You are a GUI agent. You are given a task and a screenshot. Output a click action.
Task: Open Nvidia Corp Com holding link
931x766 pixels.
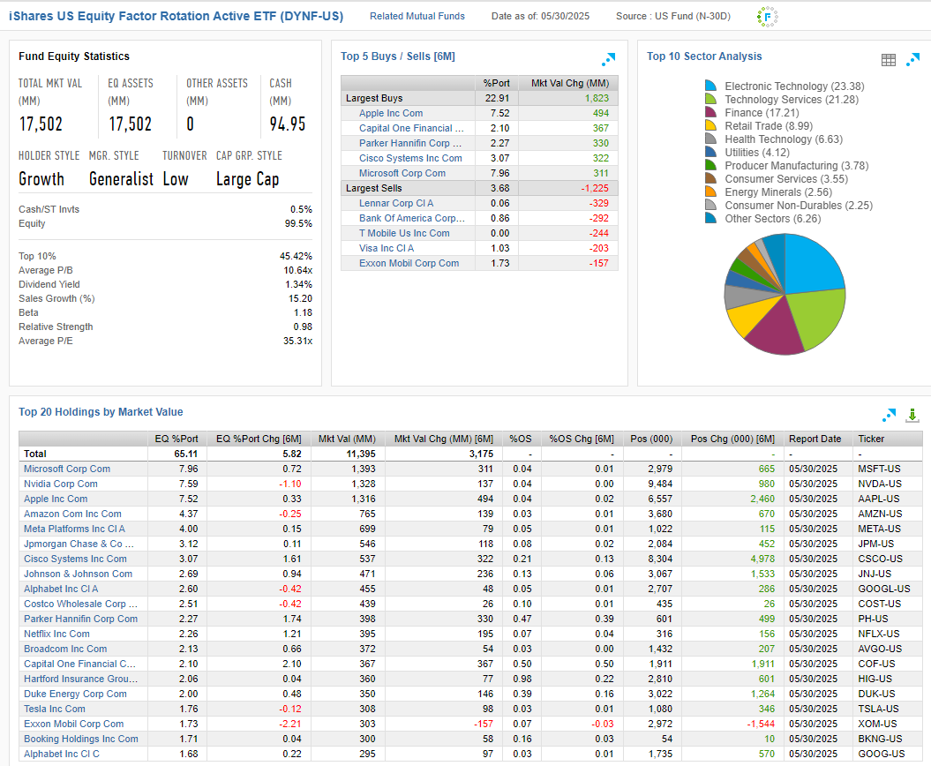(x=61, y=484)
